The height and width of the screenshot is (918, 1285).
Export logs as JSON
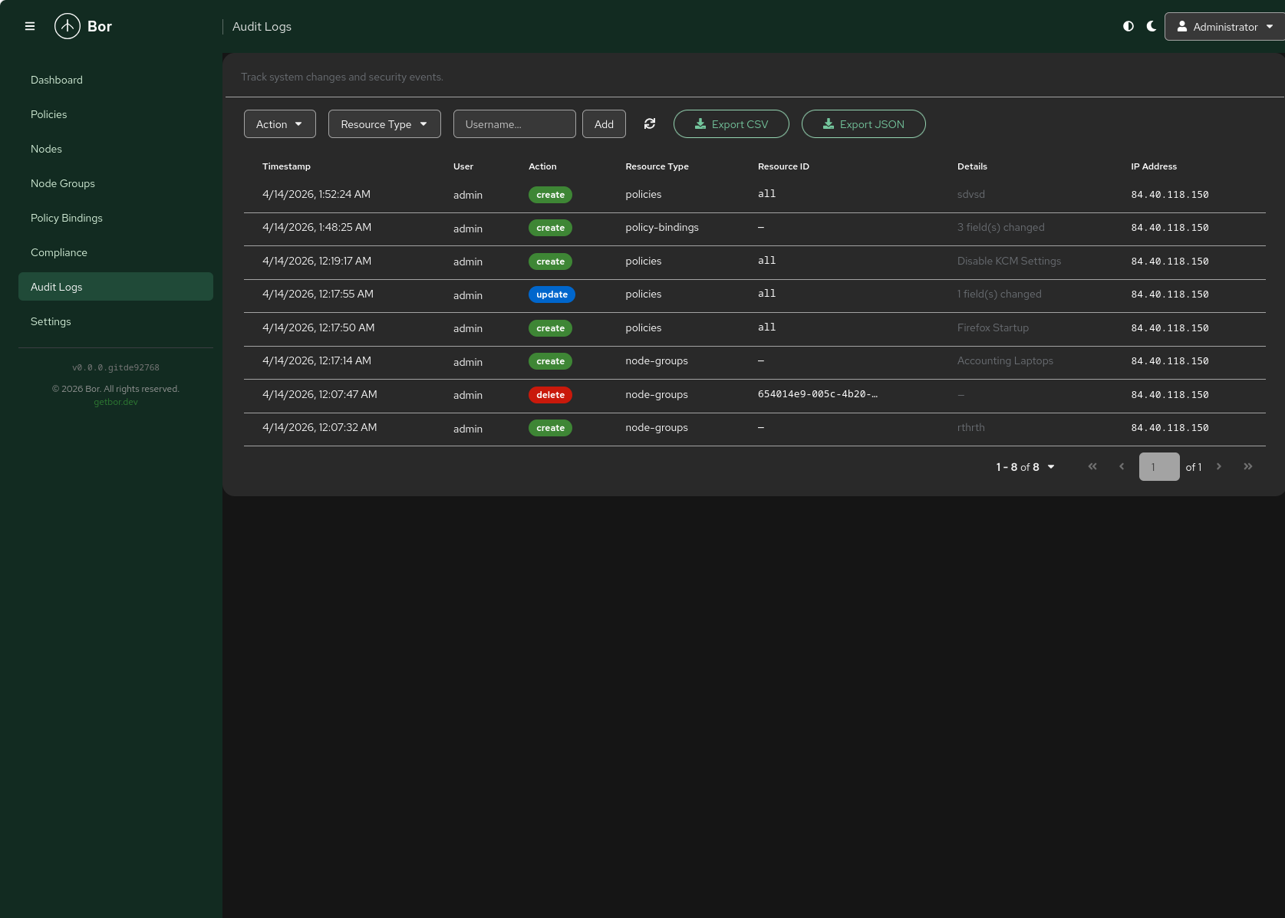[x=864, y=124]
